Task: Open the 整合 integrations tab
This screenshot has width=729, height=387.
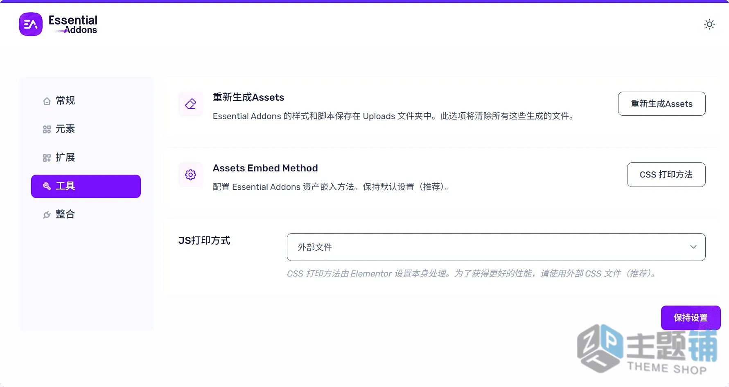Action: 86,214
